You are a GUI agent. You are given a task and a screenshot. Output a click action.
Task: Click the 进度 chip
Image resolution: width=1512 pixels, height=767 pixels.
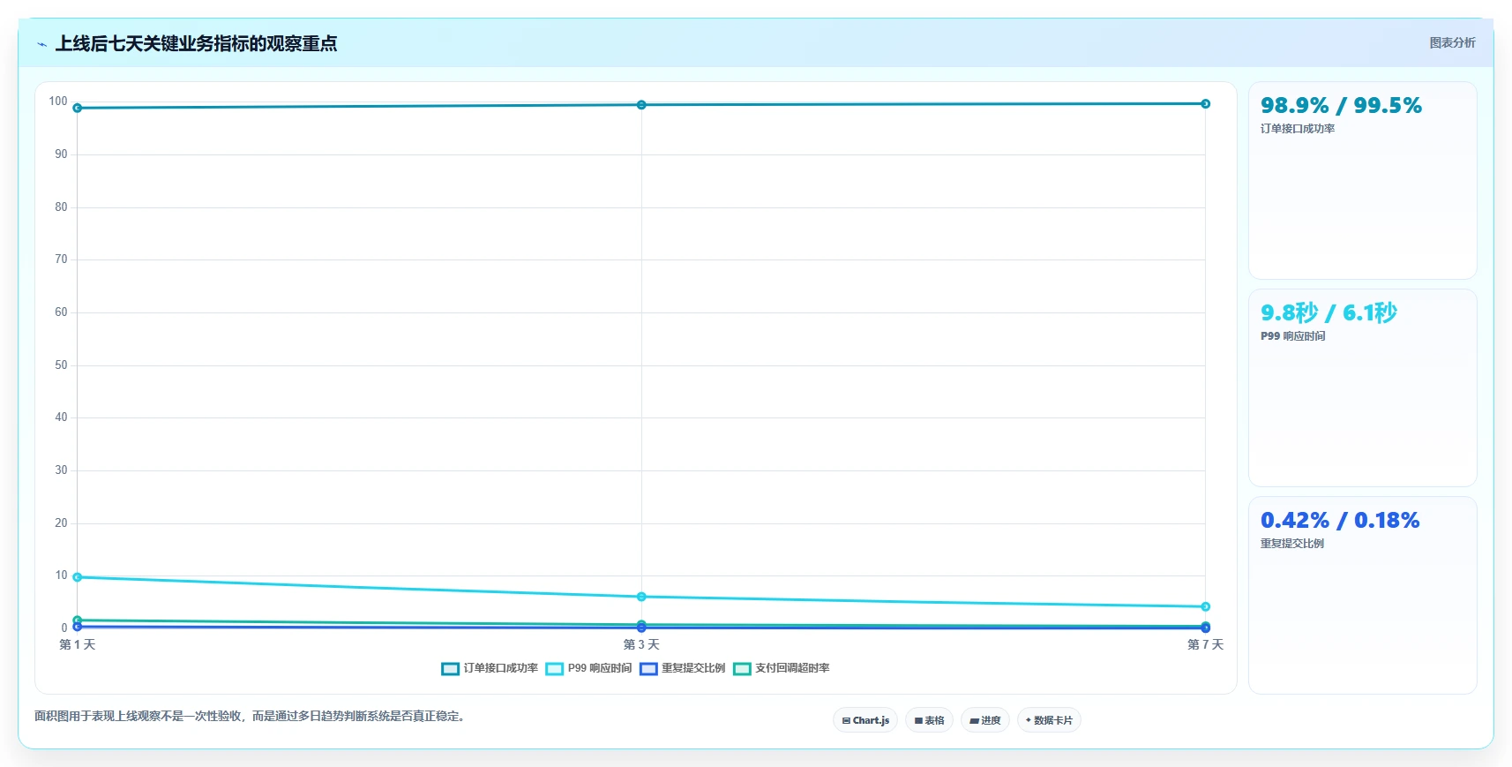(984, 720)
